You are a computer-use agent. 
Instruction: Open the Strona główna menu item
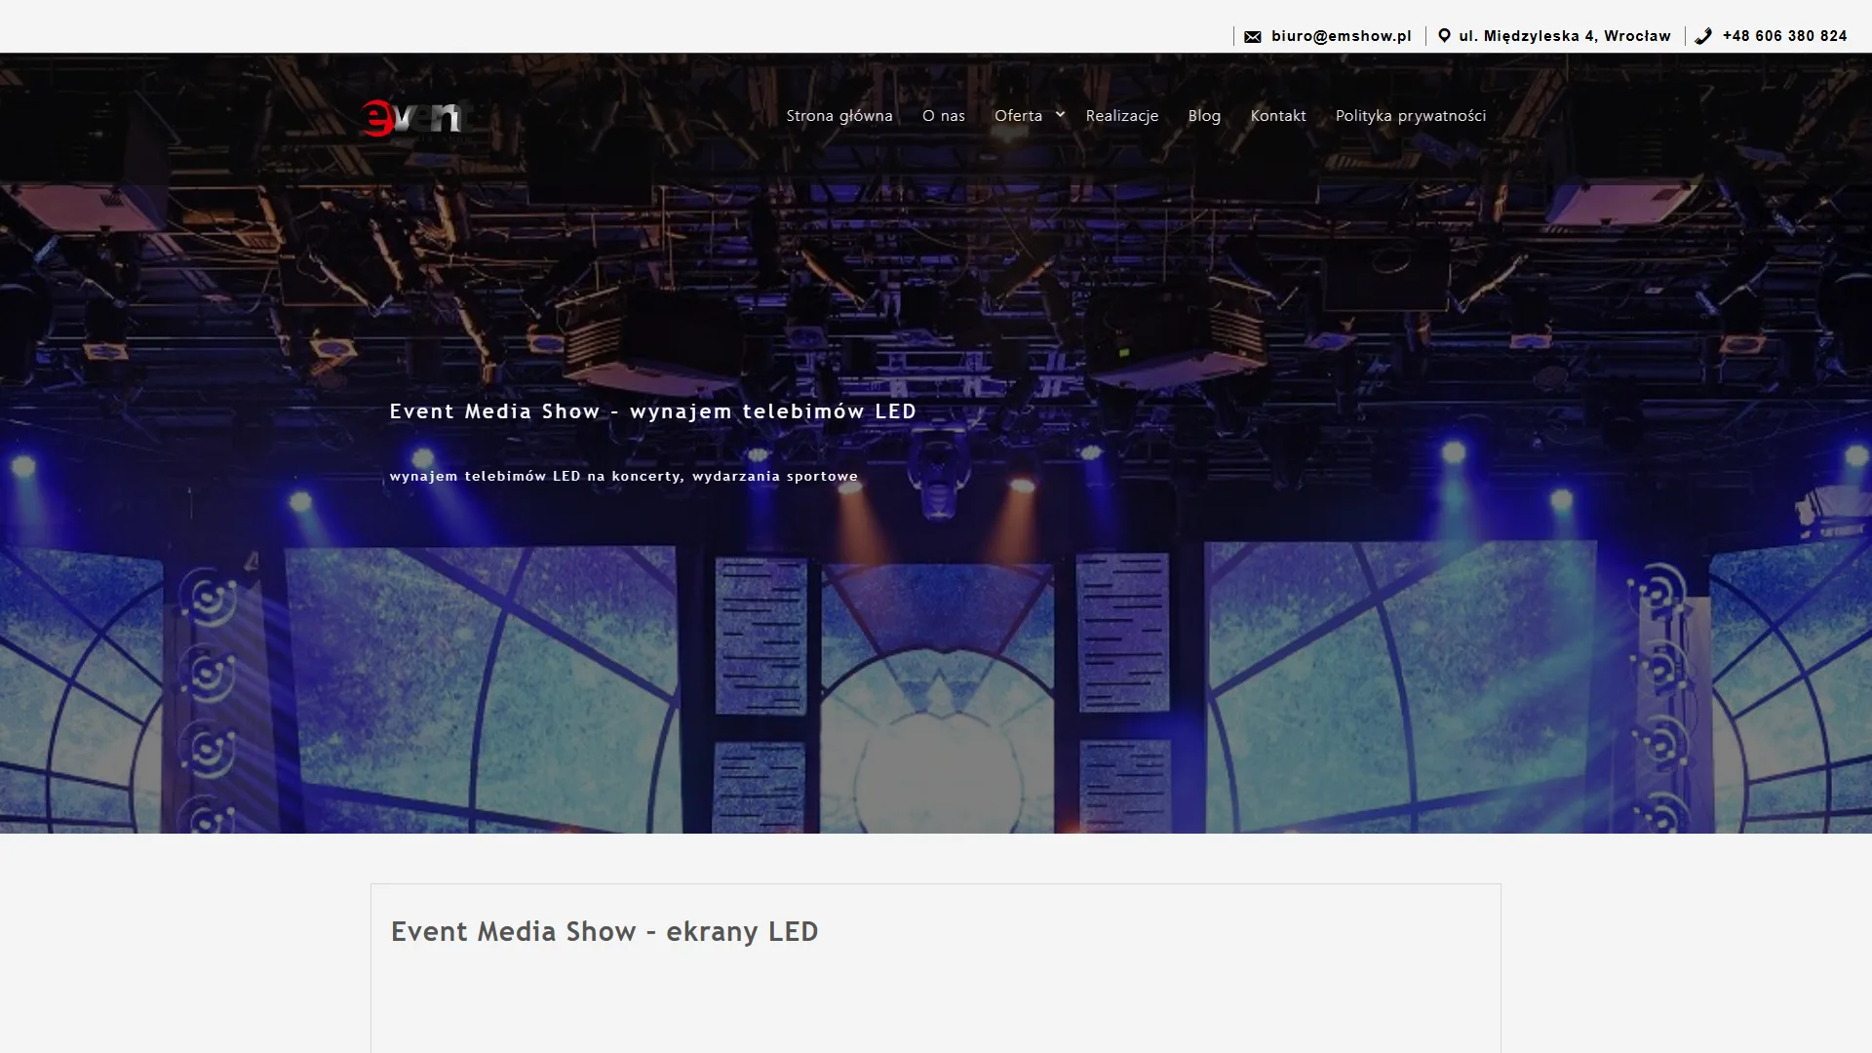[x=839, y=115]
